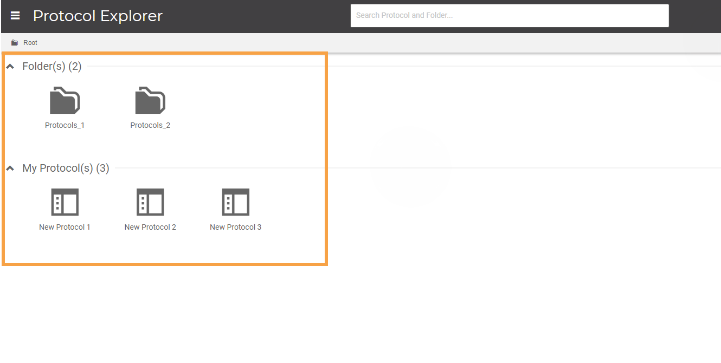Click the My Protocol(s) (3) heading
The image size is (721, 363).
coord(66,168)
